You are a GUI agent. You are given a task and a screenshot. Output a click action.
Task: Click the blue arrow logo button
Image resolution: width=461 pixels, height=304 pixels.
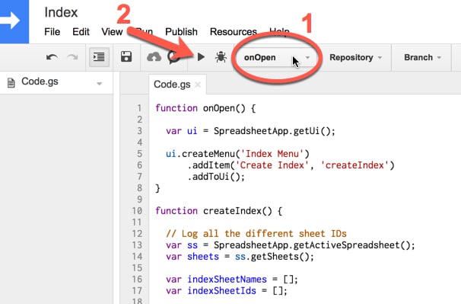14,21
